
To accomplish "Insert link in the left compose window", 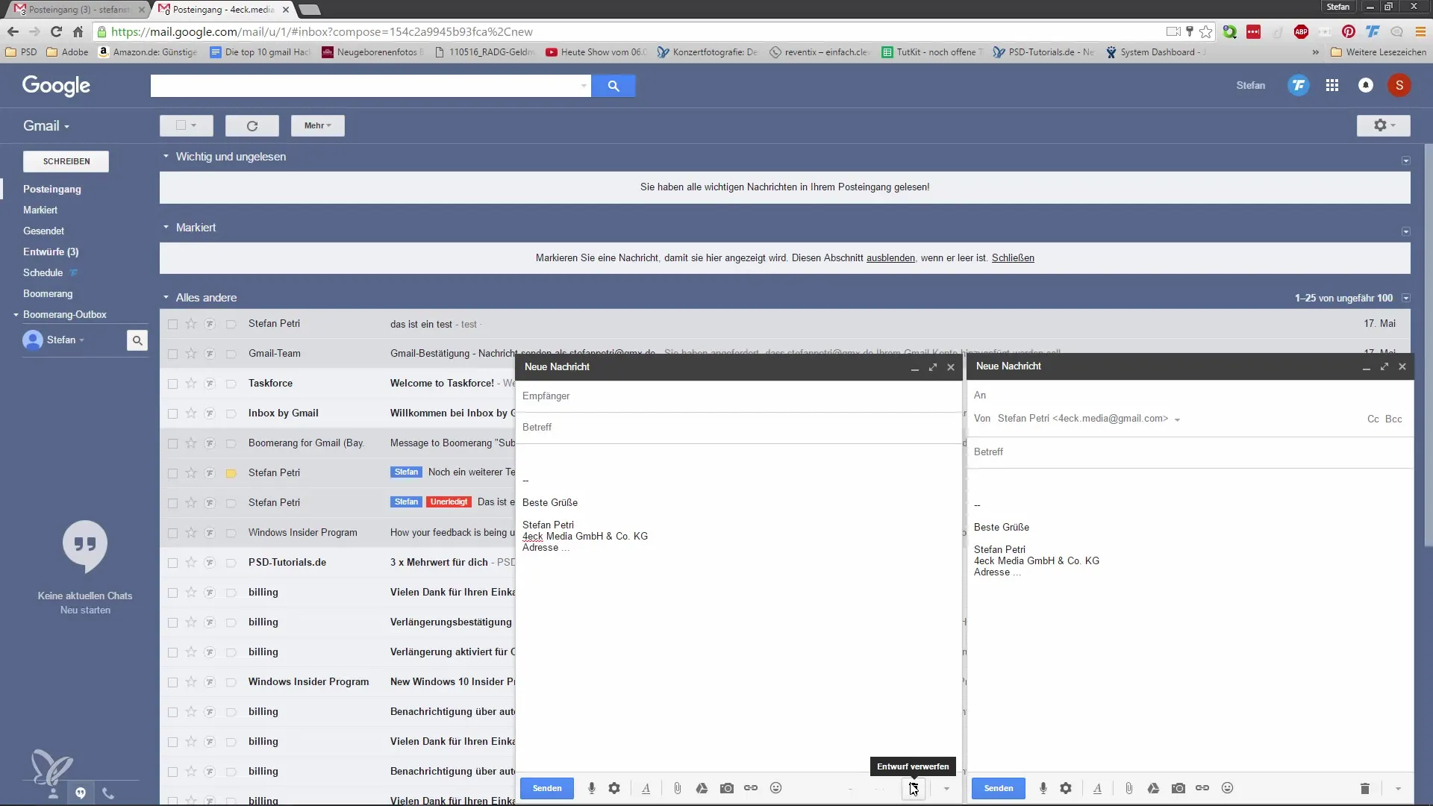I will [x=751, y=788].
